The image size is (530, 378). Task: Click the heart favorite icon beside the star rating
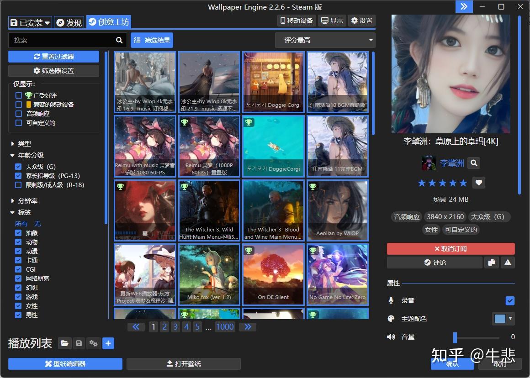479,183
